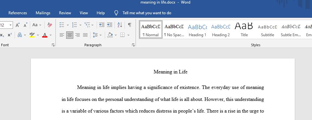
Task: Start a bulleted list
Action: point(62,25)
